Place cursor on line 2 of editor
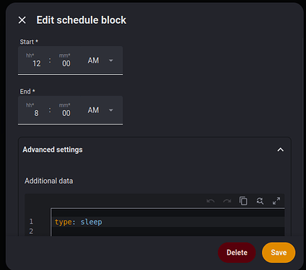The image size is (306, 270). pos(168,231)
